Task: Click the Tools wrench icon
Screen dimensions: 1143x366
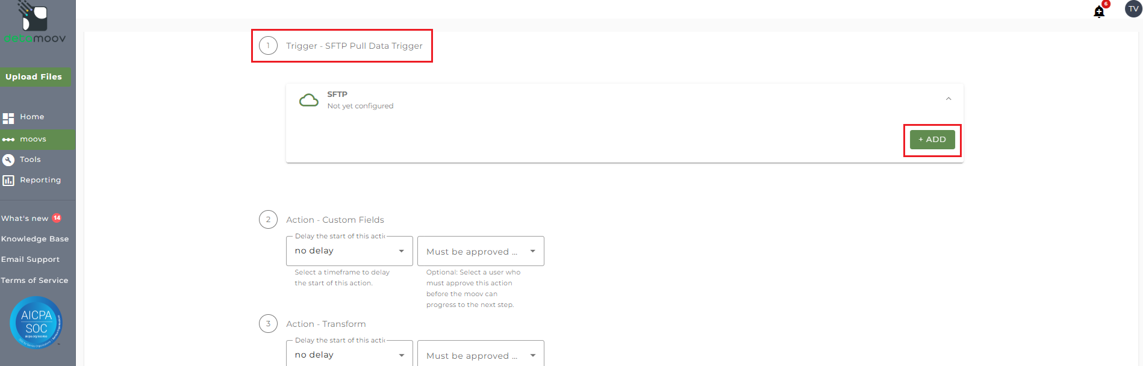Action: pos(8,160)
